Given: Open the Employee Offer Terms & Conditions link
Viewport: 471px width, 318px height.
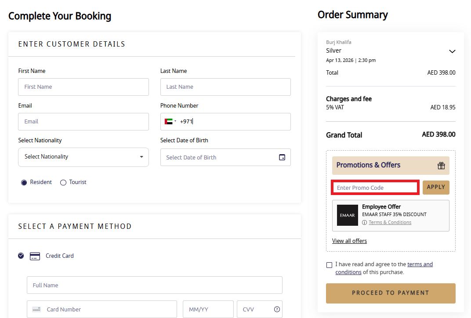Looking at the screenshot, I should coord(390,222).
